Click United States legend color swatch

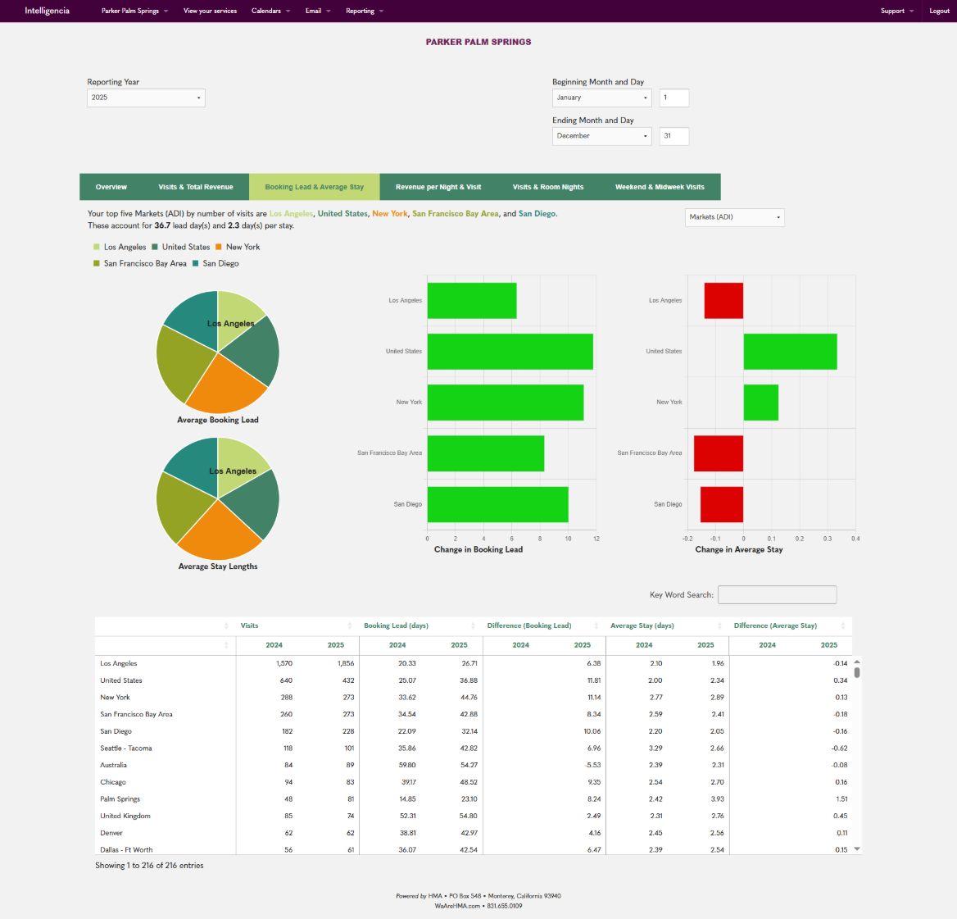click(155, 247)
